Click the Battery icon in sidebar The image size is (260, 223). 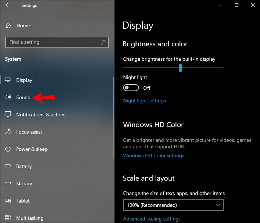8,166
